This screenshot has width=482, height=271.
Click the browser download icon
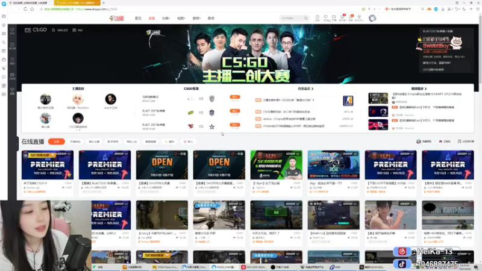click(443, 9)
